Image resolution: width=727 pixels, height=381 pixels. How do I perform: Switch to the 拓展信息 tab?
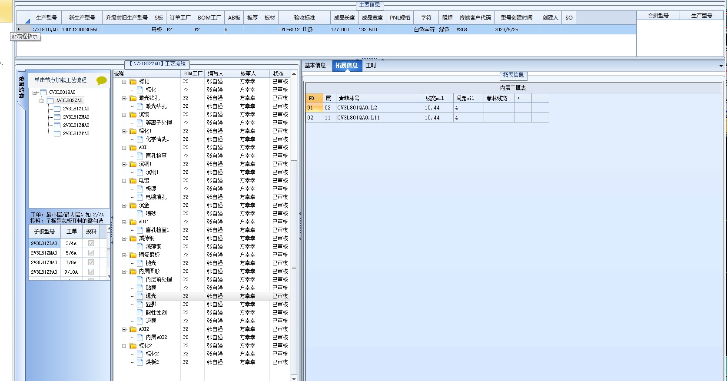coord(346,66)
